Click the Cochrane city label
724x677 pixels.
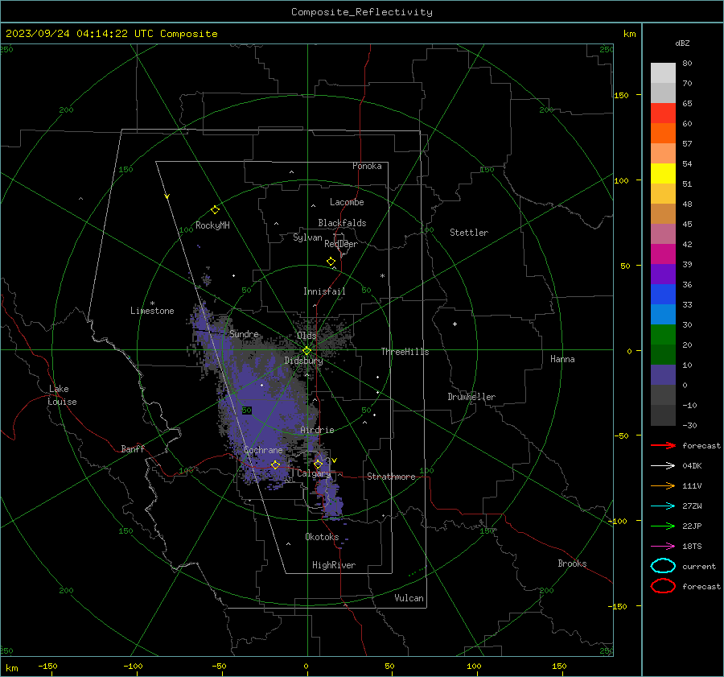(x=263, y=450)
